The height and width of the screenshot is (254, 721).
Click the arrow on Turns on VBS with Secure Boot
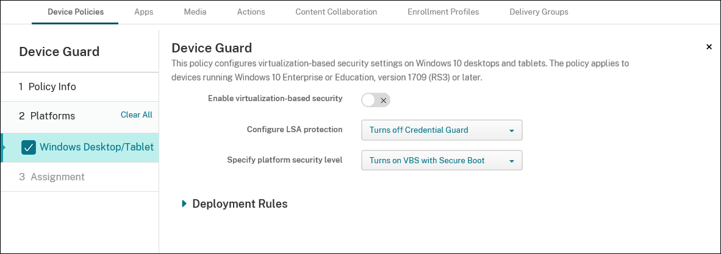(512, 161)
